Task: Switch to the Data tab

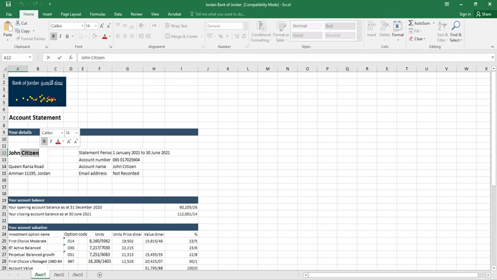Action: click(x=118, y=14)
